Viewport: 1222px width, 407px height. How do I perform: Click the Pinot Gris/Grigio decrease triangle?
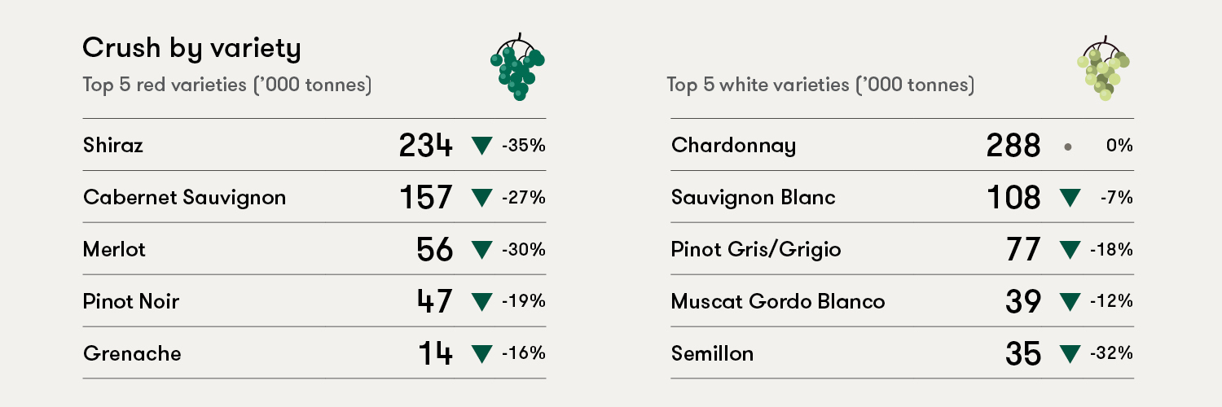click(1070, 250)
